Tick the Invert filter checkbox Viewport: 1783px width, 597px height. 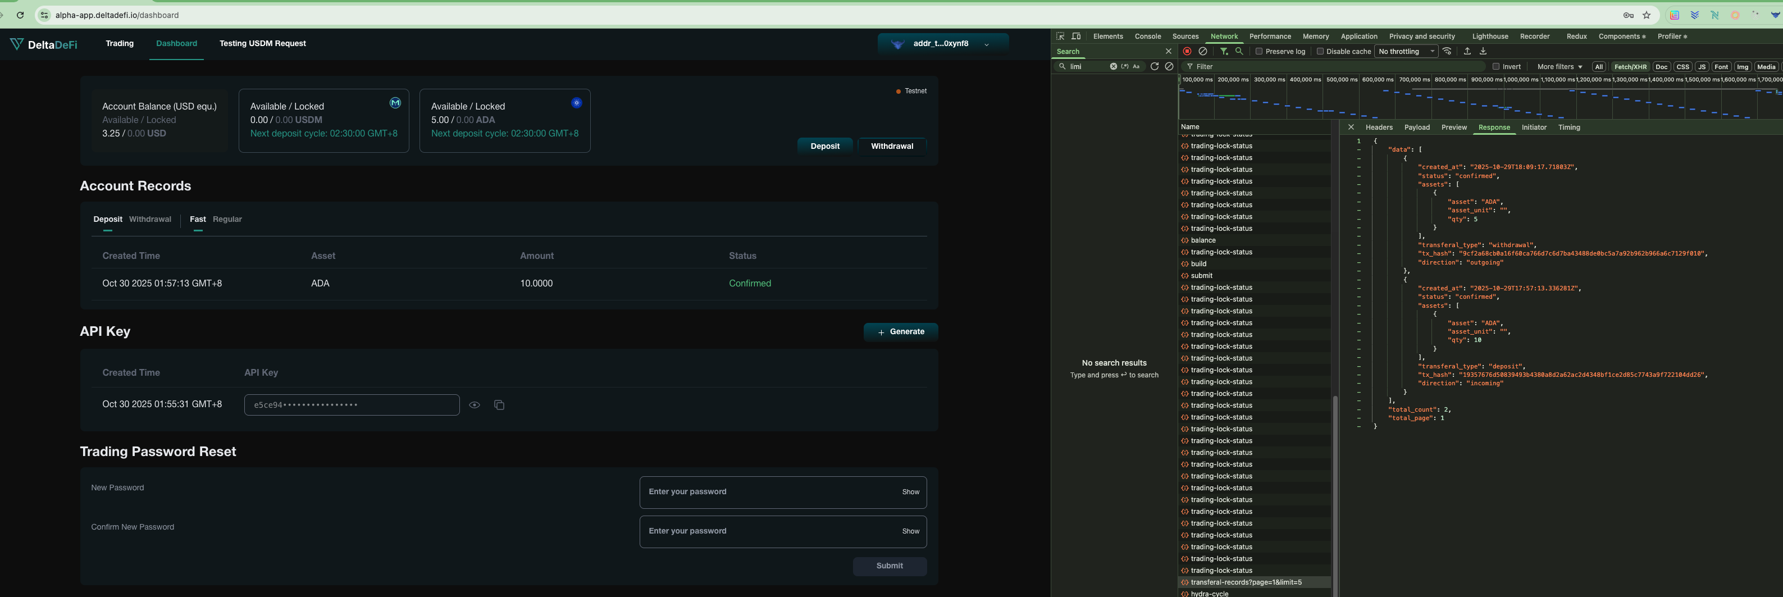[1495, 66]
